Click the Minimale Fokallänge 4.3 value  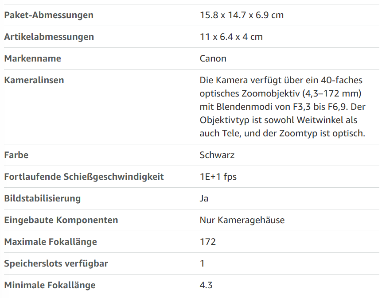pos(206,285)
